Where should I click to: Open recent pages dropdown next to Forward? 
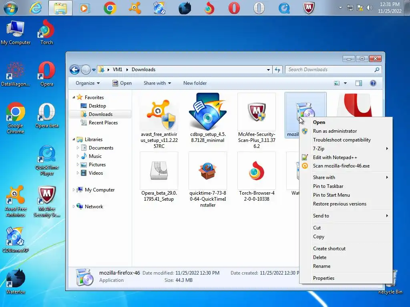[94, 70]
